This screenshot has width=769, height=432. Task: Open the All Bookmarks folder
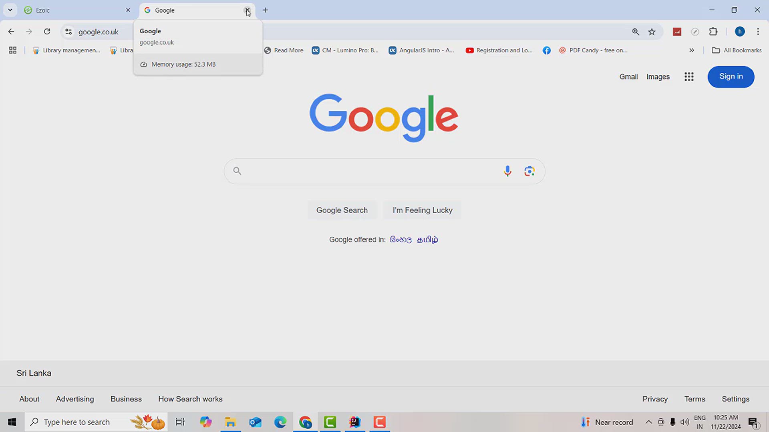point(737,50)
